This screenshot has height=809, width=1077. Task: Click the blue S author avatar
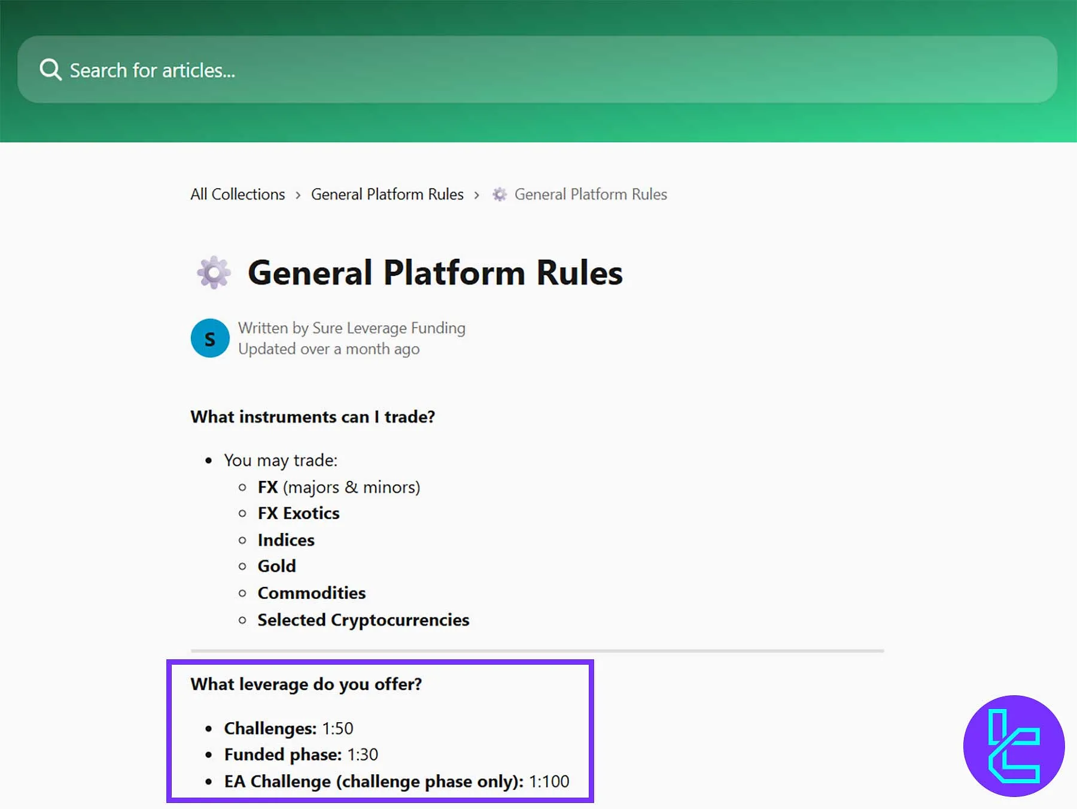tap(210, 338)
